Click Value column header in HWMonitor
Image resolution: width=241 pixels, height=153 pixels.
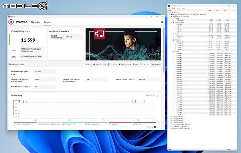[212, 11]
